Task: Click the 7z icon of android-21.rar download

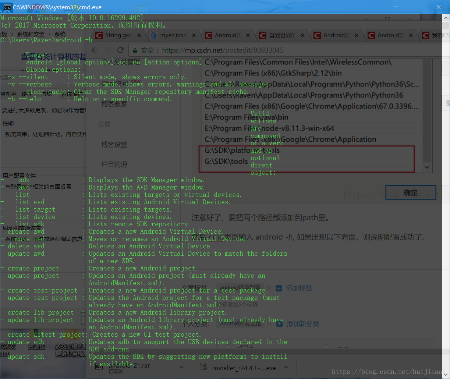Action: tap(99, 366)
